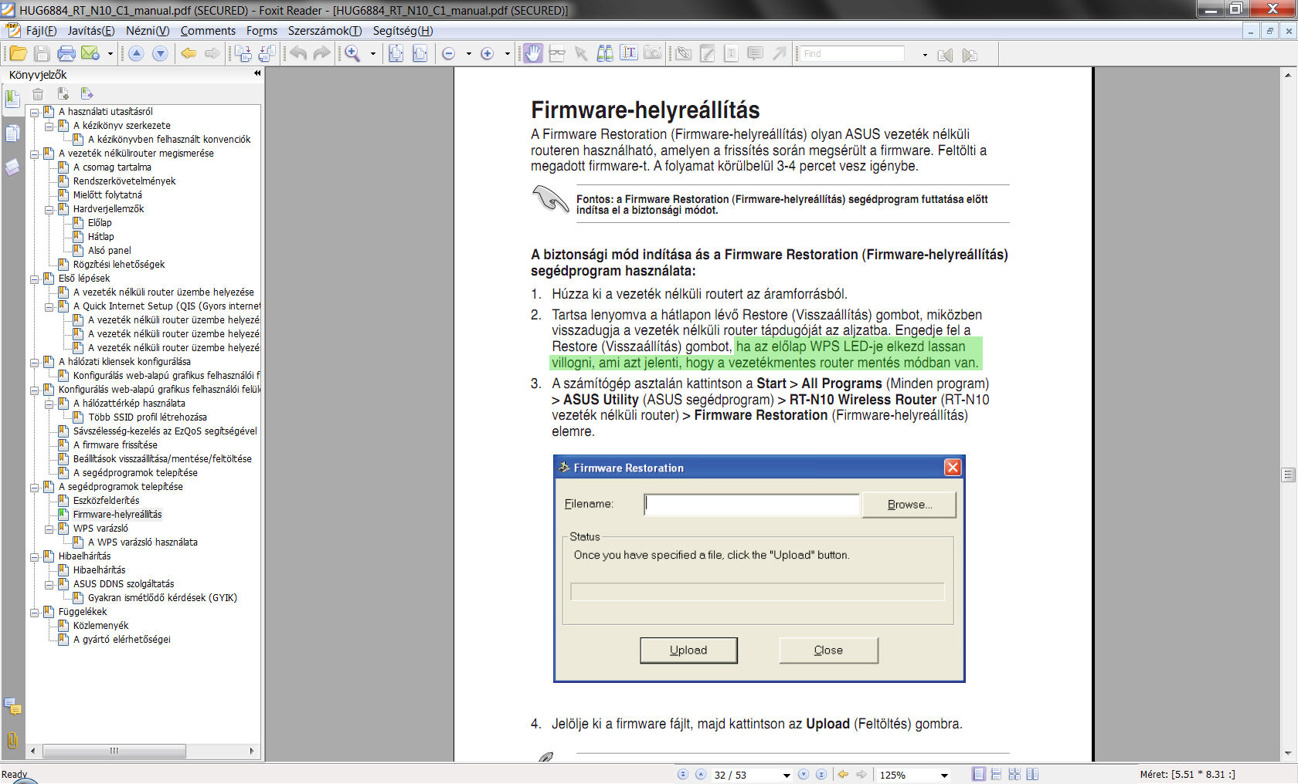Open the Közlemenyék bookmark
The image size is (1298, 784).
coord(100,626)
